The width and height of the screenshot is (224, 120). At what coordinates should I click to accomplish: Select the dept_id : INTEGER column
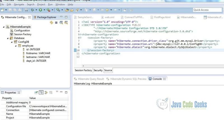point(34,61)
